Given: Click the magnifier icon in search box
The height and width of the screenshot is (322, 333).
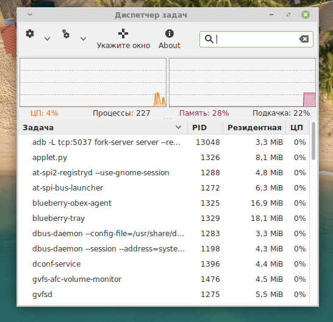Looking at the screenshot, I should [209, 39].
